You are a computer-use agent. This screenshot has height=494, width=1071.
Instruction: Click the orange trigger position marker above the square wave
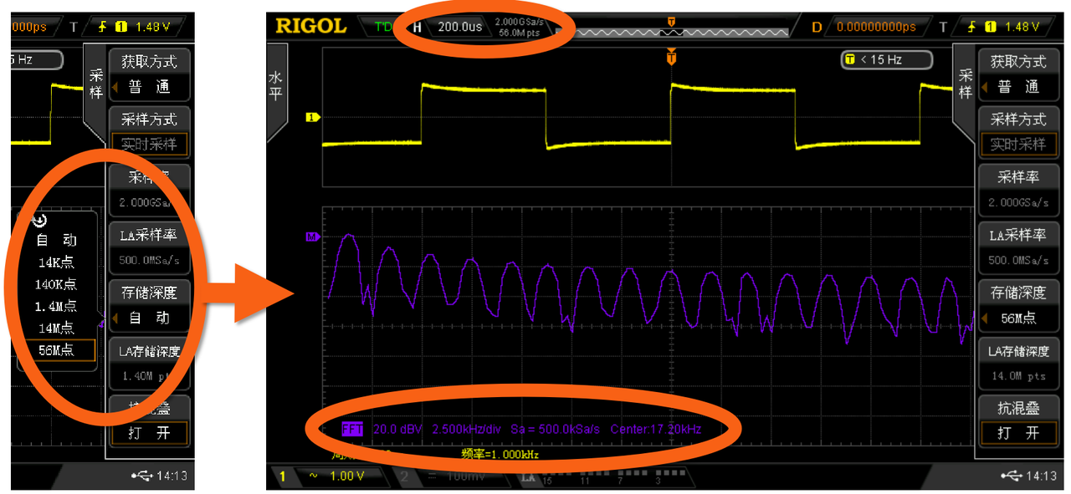click(670, 57)
